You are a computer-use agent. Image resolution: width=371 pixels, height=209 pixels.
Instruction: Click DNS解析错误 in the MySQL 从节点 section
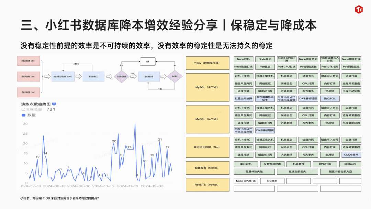[265, 130]
